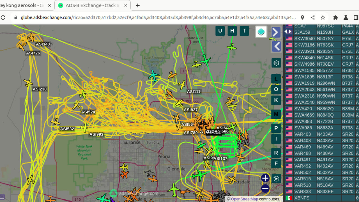Close the ADS-B Exchange tab
359x202 pixels.
(125, 6)
